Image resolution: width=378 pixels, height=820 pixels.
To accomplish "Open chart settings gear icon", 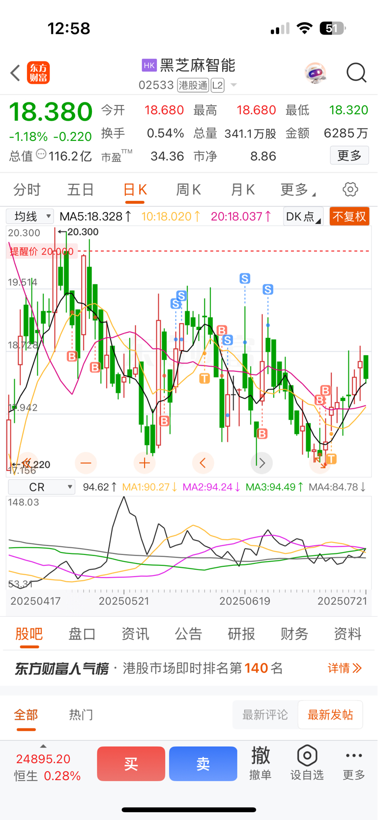I will 350,190.
